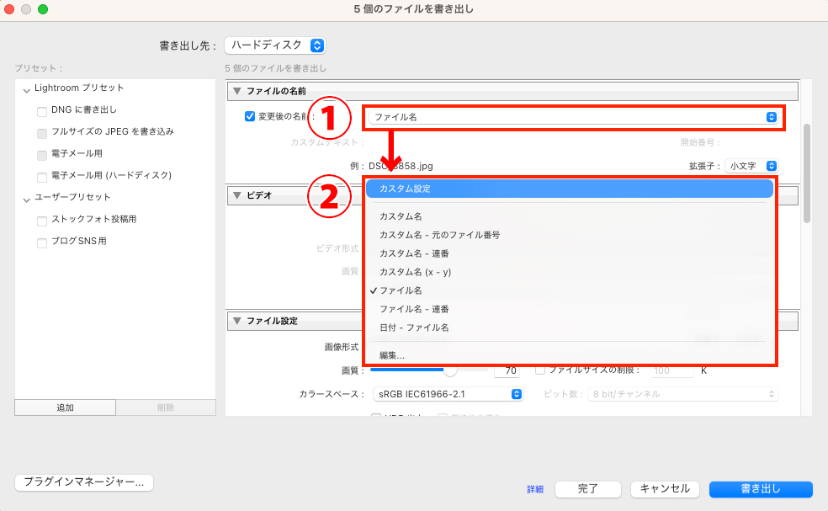Open the 書き出し先 export destination dropdown
Screen dimensions: 828x511
click(x=274, y=45)
